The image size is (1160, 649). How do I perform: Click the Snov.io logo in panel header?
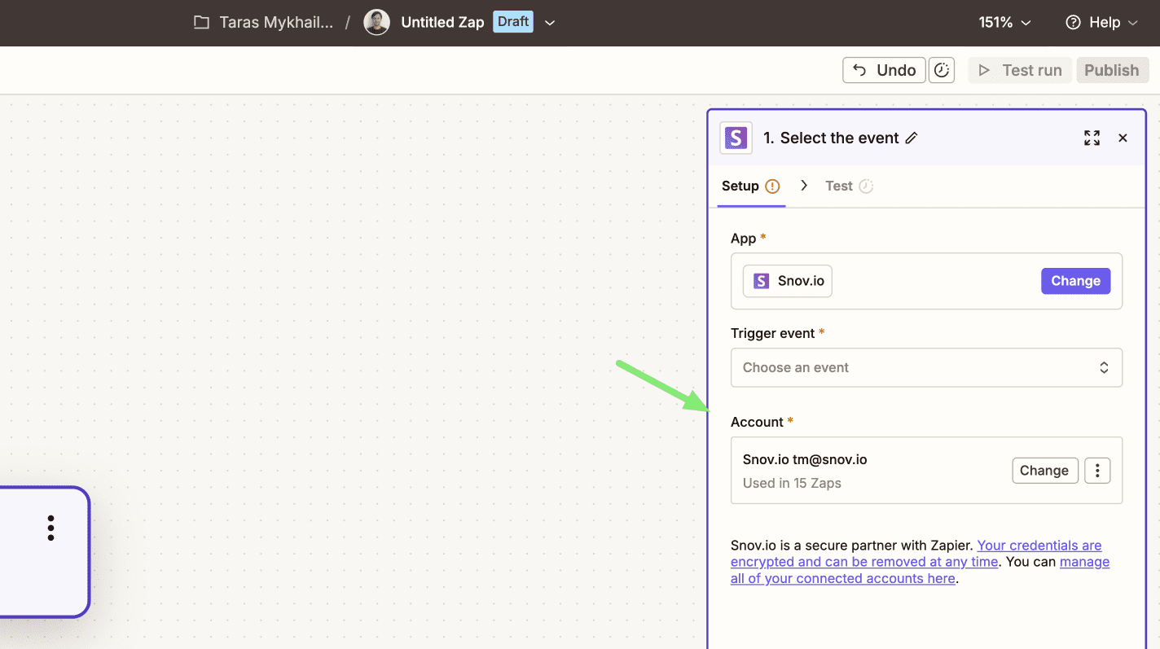point(736,138)
